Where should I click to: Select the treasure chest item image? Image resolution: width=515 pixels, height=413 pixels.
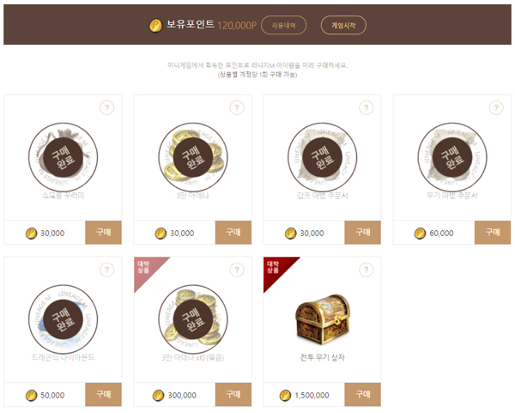pos(323,319)
